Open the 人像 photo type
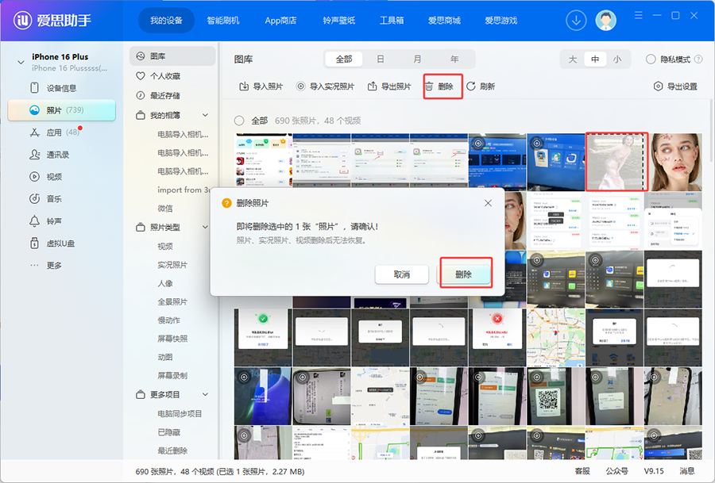This screenshot has height=483, width=715. pos(165,283)
